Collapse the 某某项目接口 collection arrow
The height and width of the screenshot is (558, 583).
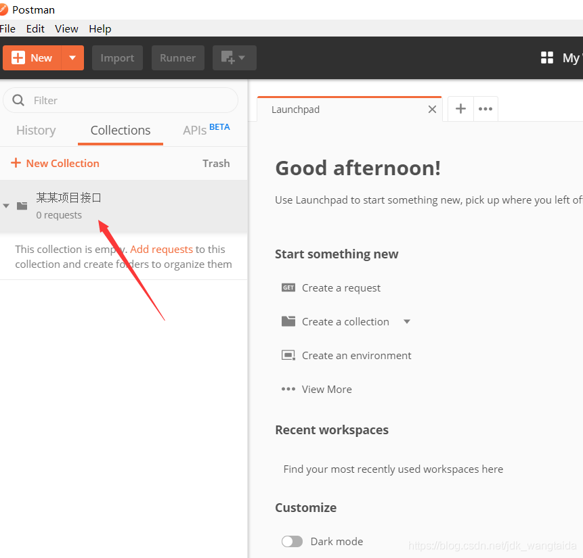tap(6, 206)
